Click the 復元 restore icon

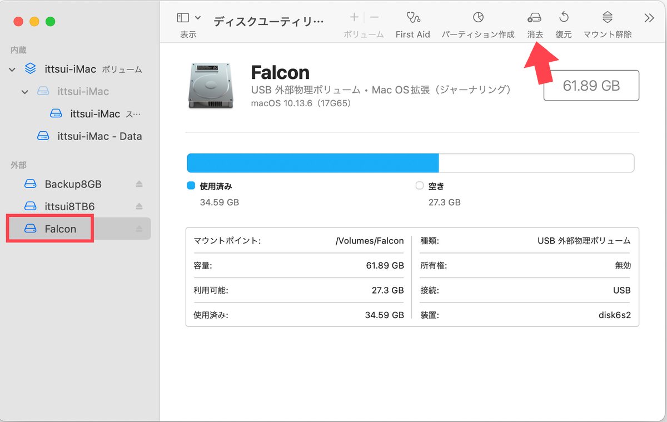(564, 17)
